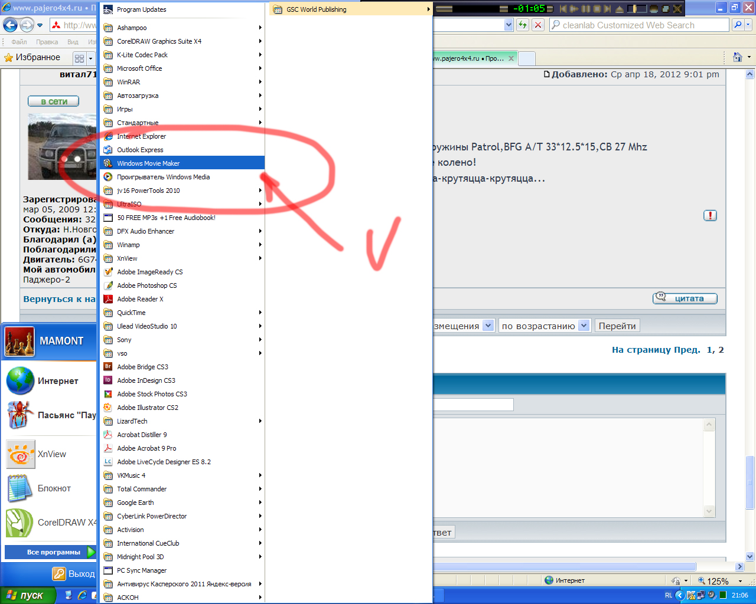
Task: Launch Windows Movie Maker from programs list
Action: click(x=183, y=163)
